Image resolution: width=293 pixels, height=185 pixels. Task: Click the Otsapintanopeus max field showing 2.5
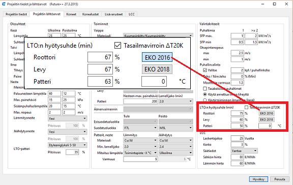(238, 53)
